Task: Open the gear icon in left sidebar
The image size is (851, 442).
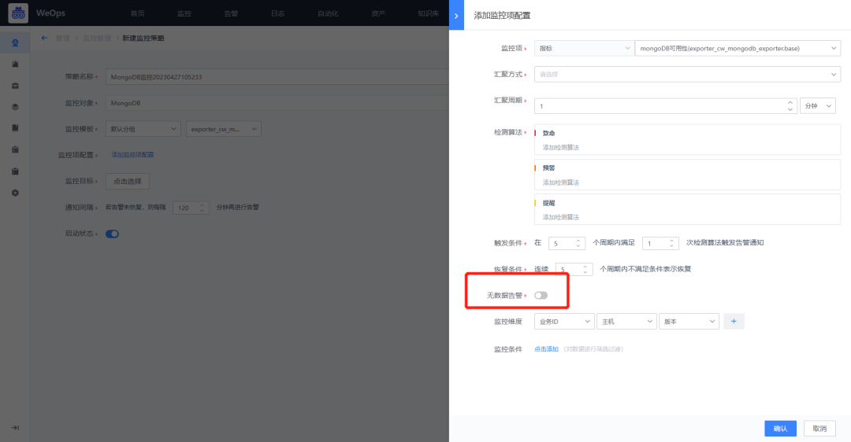Action: pos(15,193)
